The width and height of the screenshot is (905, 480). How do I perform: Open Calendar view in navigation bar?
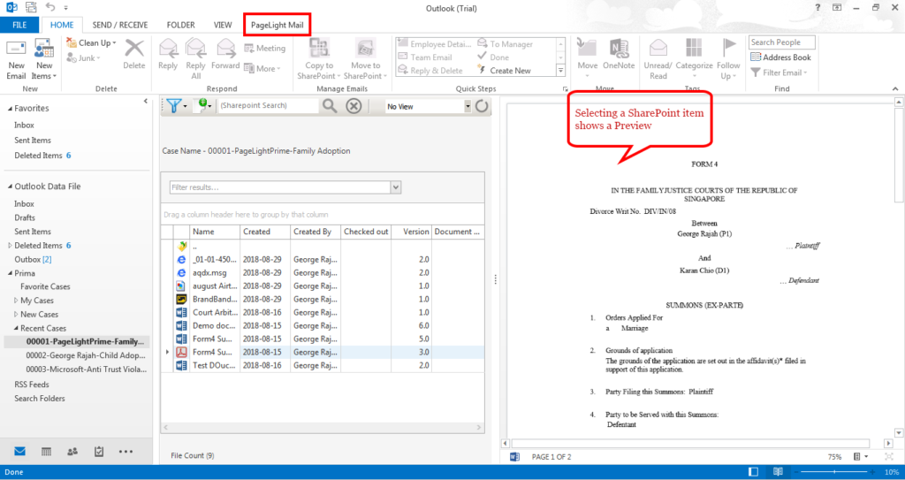pyautogui.click(x=47, y=452)
